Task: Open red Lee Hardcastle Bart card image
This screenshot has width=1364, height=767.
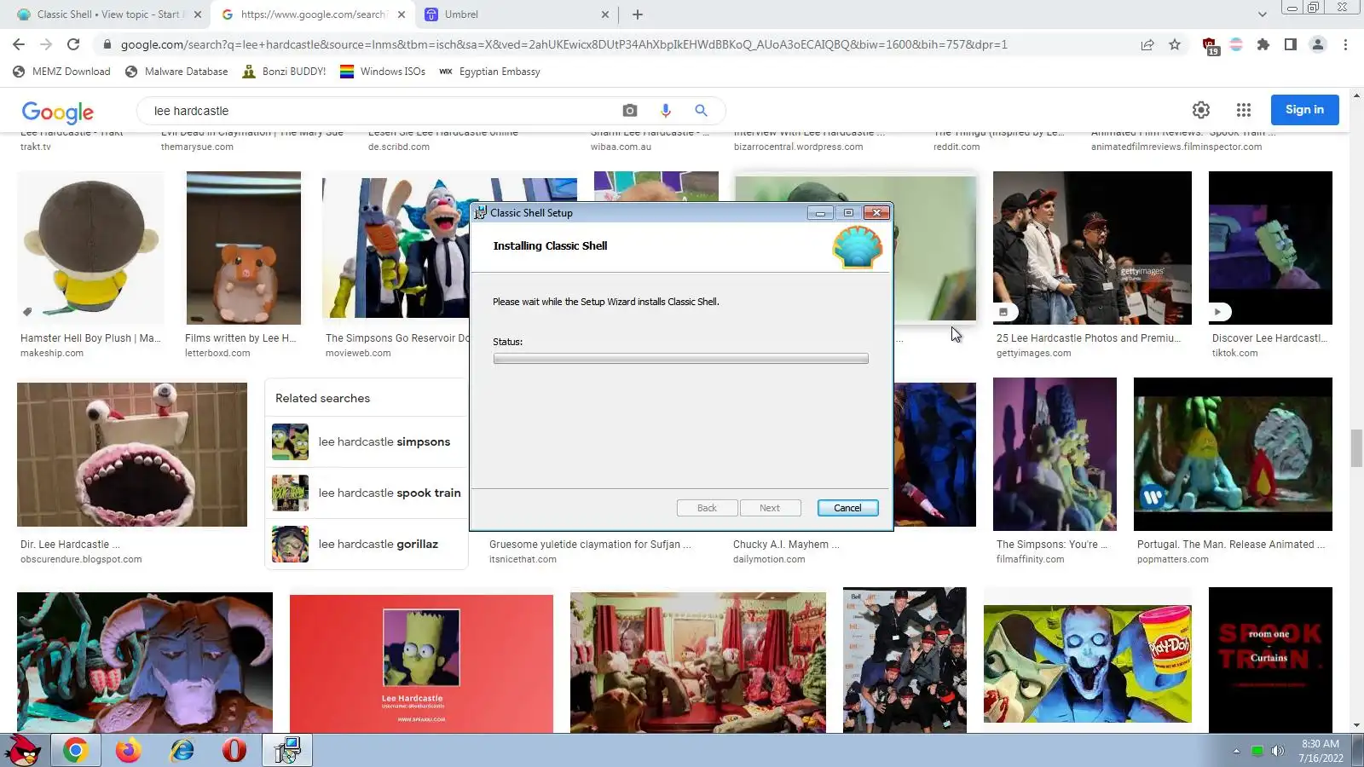Action: coord(421,663)
